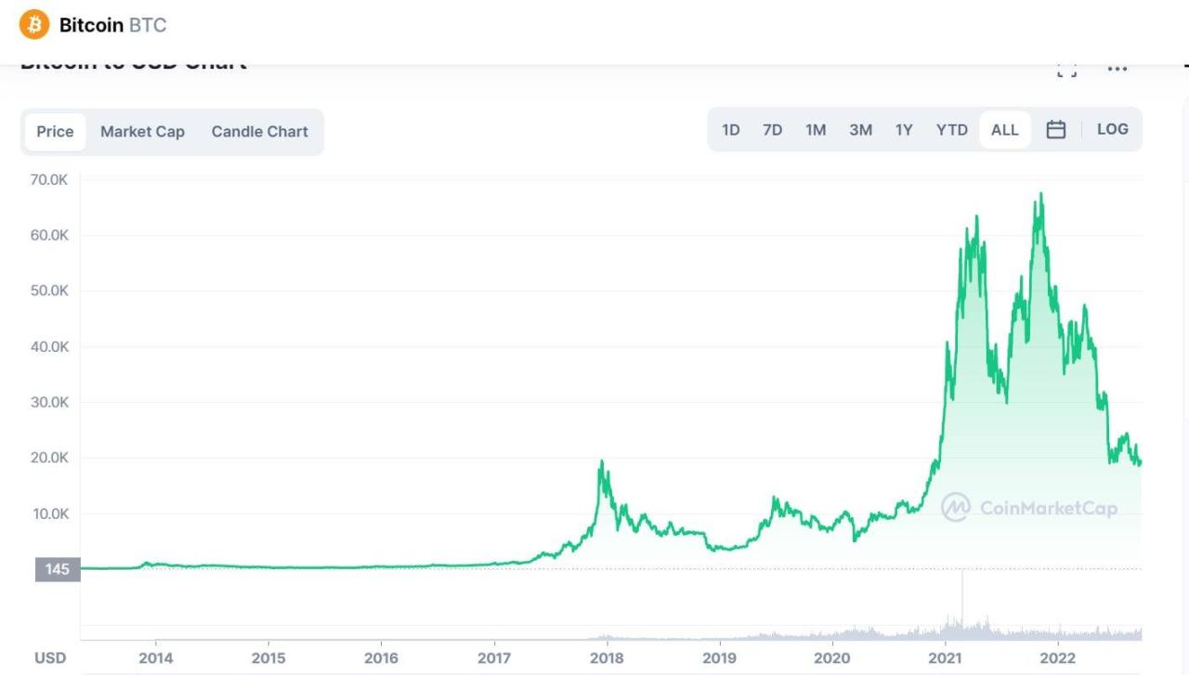
Task: Select the YTD time range
Action: coord(951,130)
